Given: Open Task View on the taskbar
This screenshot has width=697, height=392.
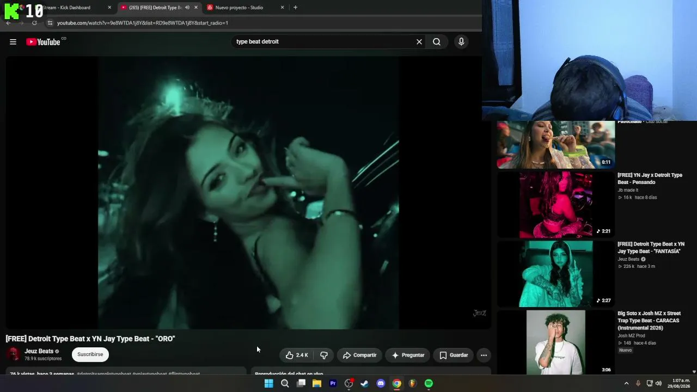Looking at the screenshot, I should click(x=301, y=383).
